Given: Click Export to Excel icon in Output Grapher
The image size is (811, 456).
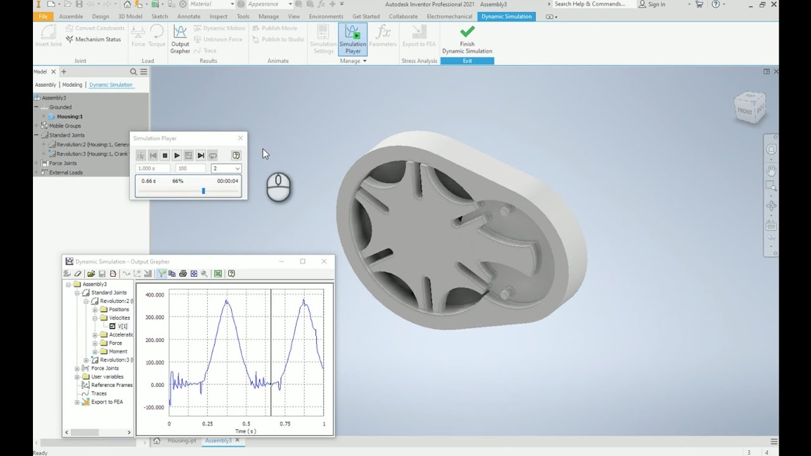Looking at the screenshot, I should pos(218,274).
